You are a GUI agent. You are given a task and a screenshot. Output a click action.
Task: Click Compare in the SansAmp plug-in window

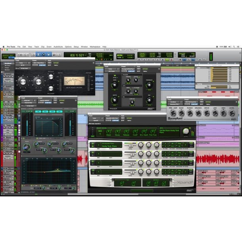click(x=194, y=104)
